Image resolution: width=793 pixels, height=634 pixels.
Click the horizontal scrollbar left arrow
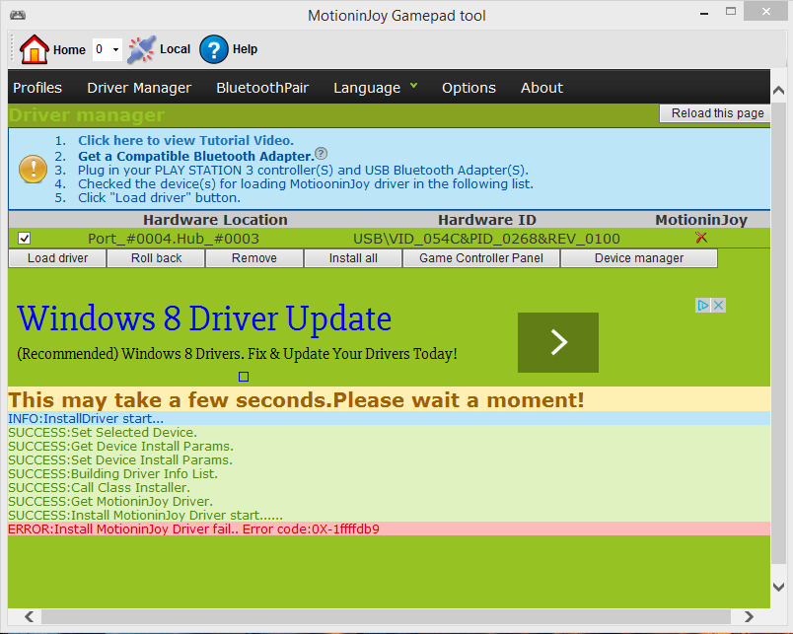click(30, 616)
